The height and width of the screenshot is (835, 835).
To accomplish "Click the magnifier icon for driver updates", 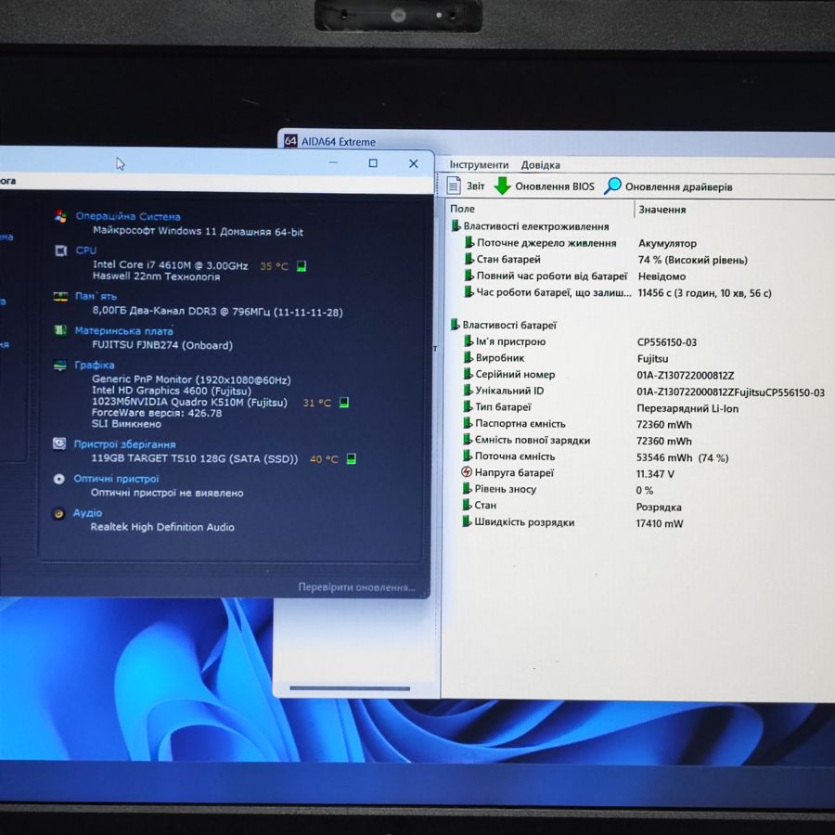I will coord(612,186).
